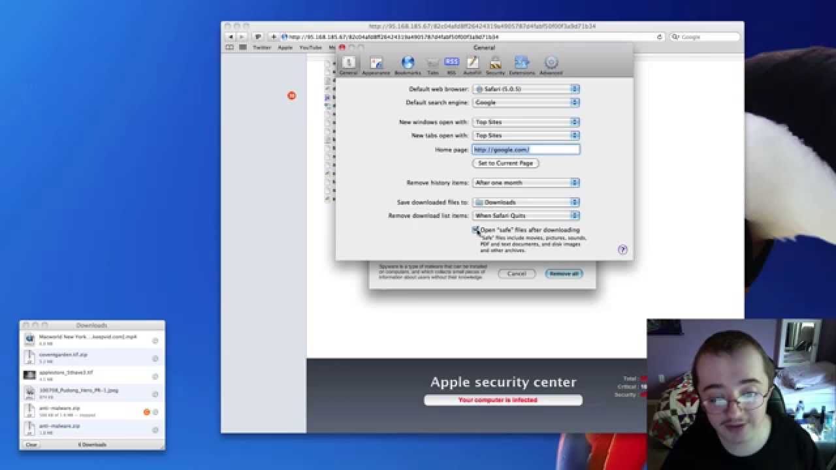Resume the stopped anti-malware.zip download orange button
Image resolution: width=836 pixels, height=470 pixels.
click(x=146, y=412)
